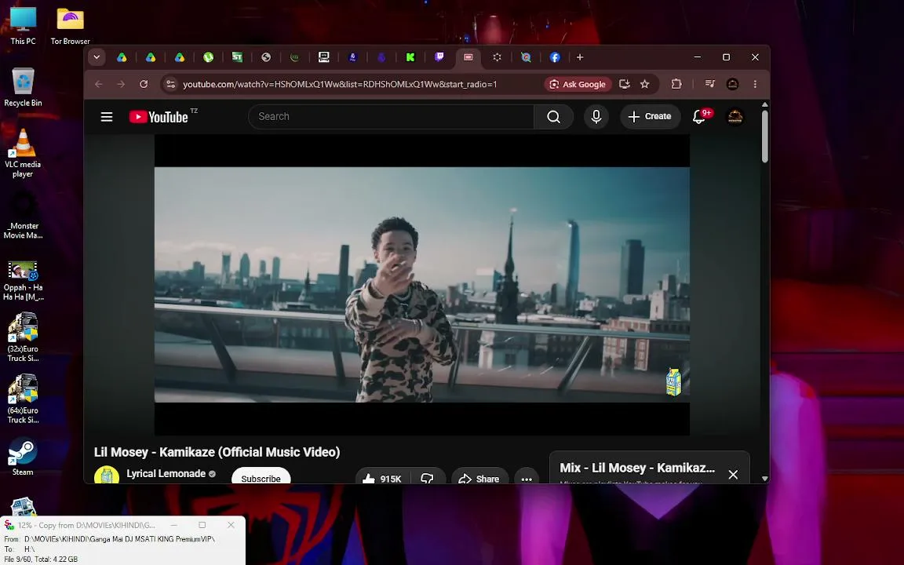
Task: Click the 12% - Copy from title bar
Action: (x=86, y=525)
